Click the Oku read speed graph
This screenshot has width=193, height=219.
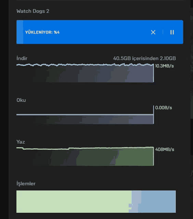pos(85,115)
